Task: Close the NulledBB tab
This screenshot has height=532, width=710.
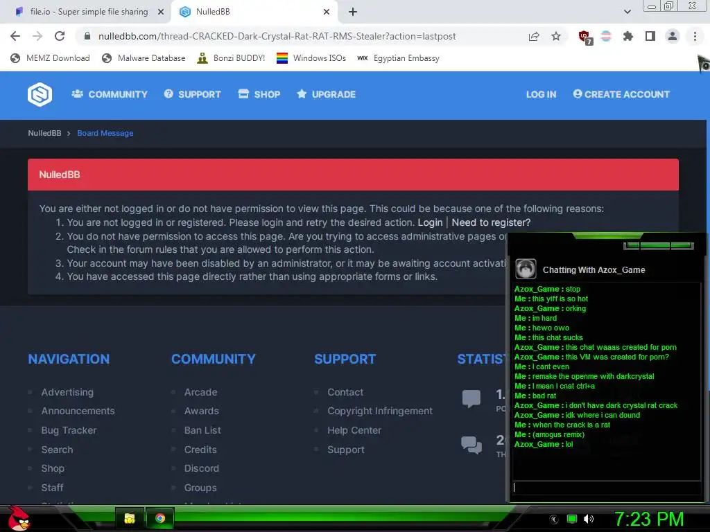Action: pyautogui.click(x=327, y=12)
